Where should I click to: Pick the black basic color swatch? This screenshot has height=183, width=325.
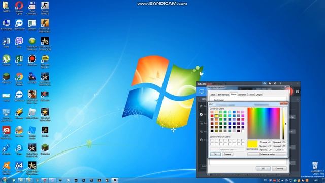tap(212, 131)
